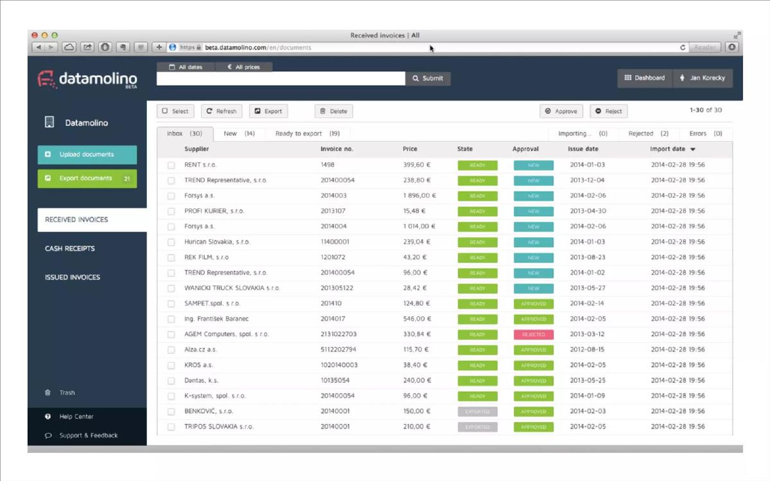This screenshot has width=770, height=481.
Task: Click the Reader button in address bar
Action: pos(705,47)
